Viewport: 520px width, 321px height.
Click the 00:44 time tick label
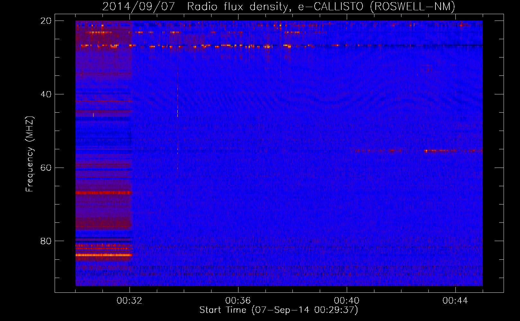coord(455,301)
